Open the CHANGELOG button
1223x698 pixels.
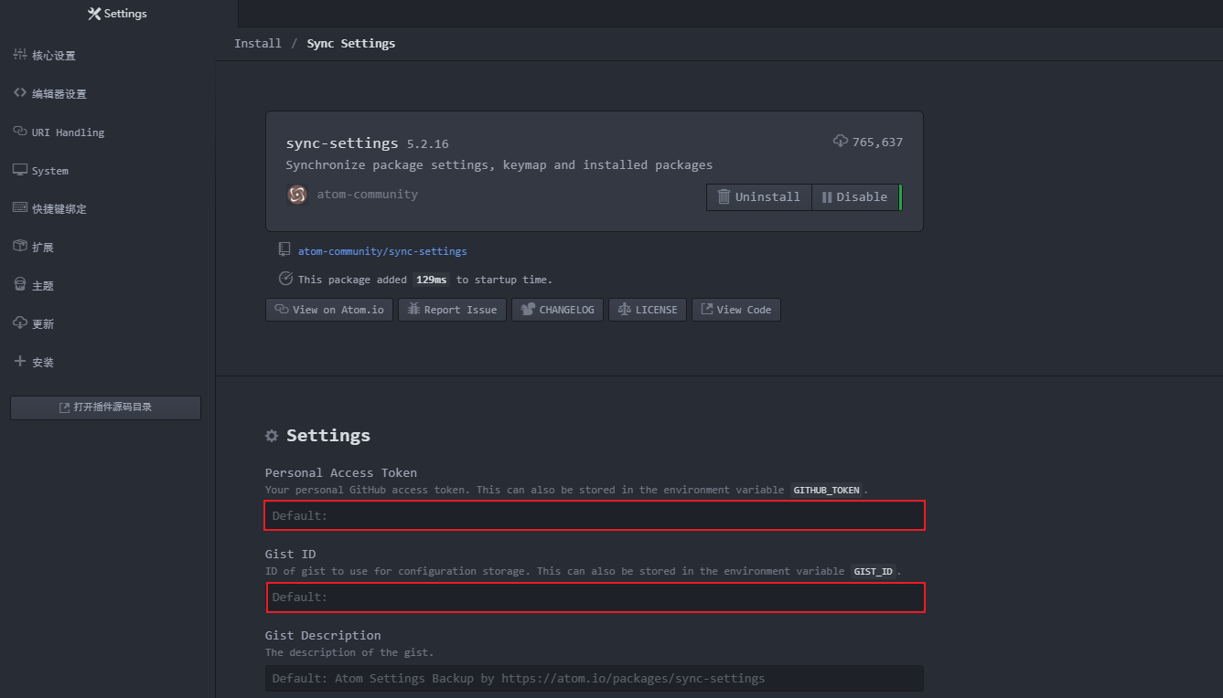557,310
